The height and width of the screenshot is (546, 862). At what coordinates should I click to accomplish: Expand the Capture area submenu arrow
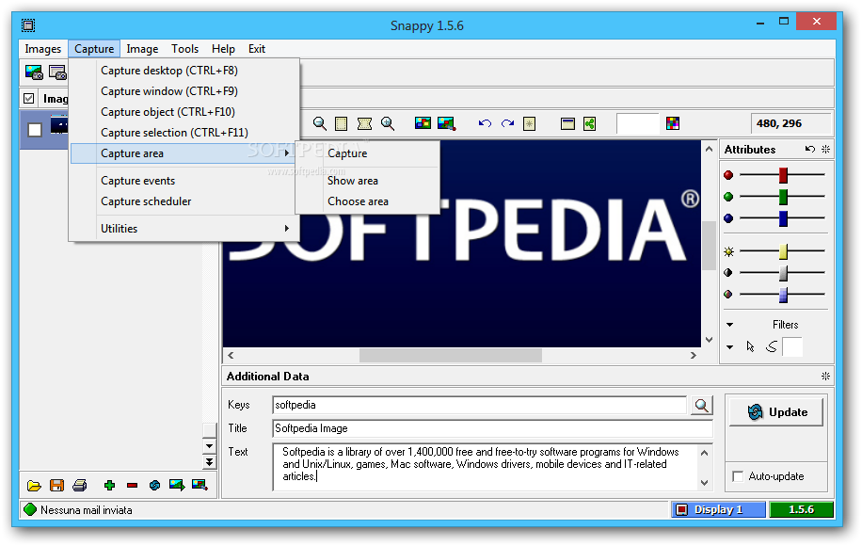click(286, 153)
